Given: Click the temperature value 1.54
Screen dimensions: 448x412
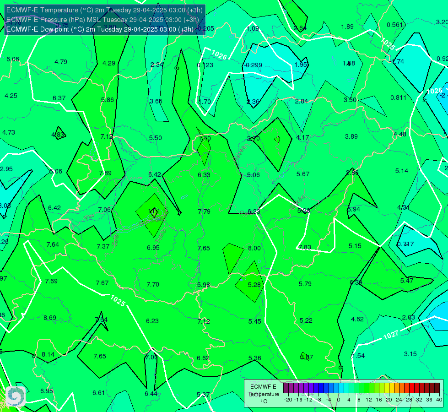Looking at the screenshot, I should pos(359,356).
